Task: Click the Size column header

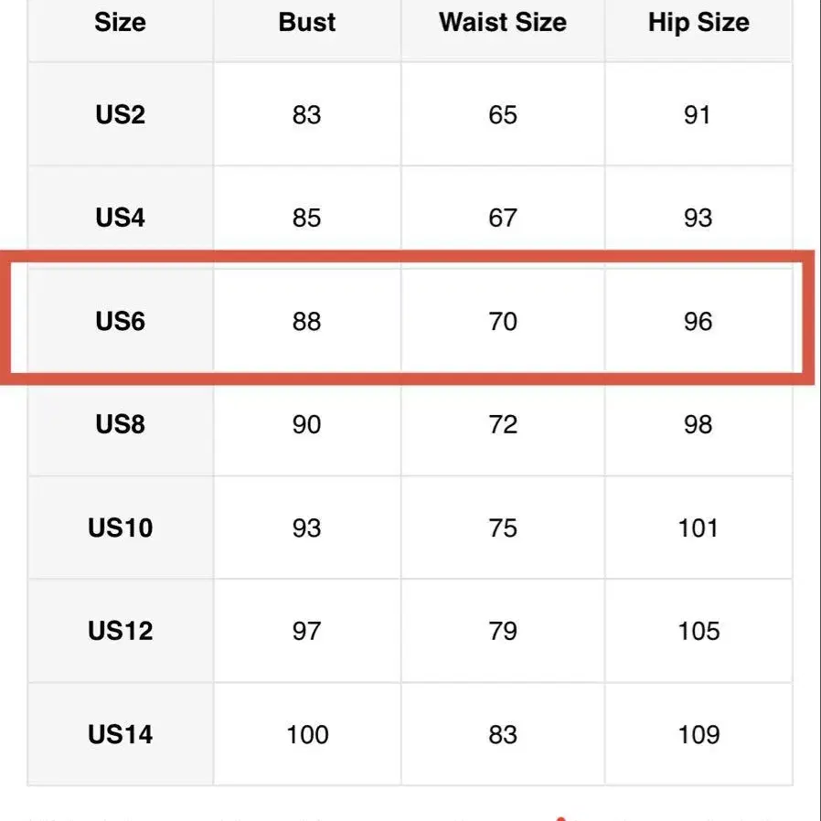Action: (x=120, y=23)
